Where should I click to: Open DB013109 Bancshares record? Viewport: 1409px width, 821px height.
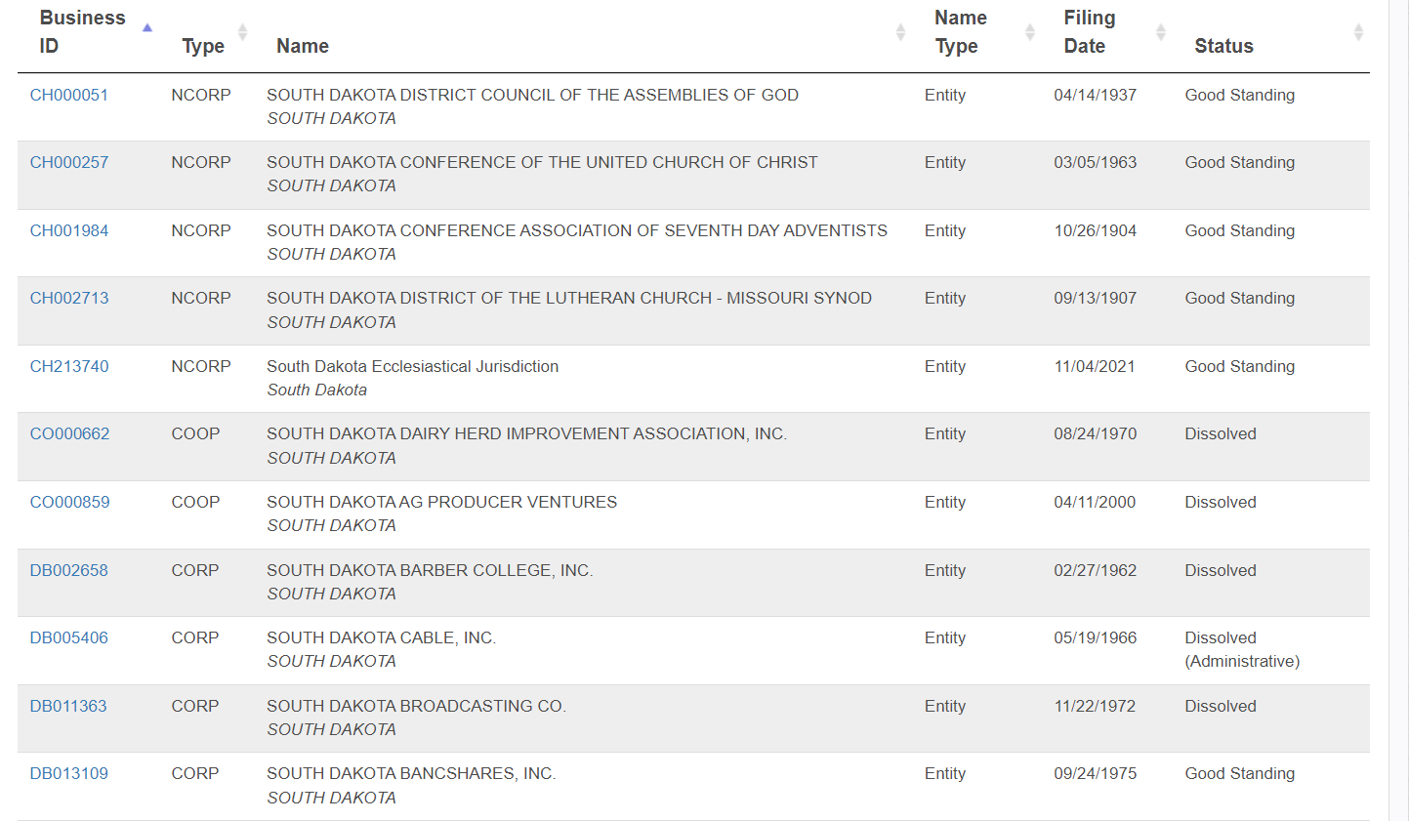69,773
